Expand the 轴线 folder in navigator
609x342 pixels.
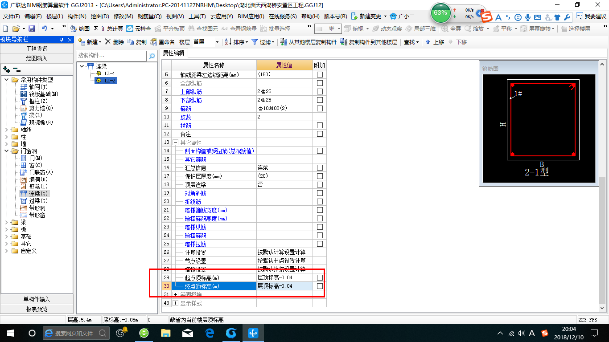pos(6,130)
